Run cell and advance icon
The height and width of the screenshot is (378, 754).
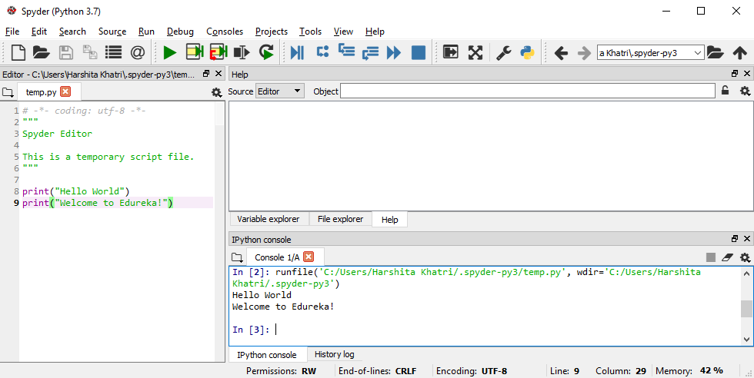coord(219,52)
